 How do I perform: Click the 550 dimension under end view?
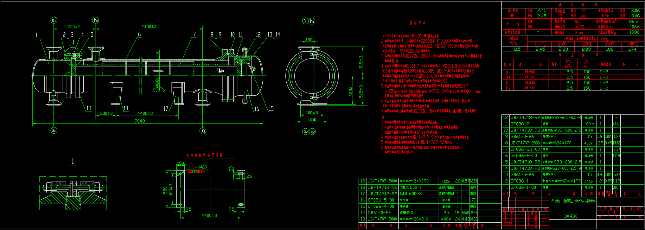312,119
